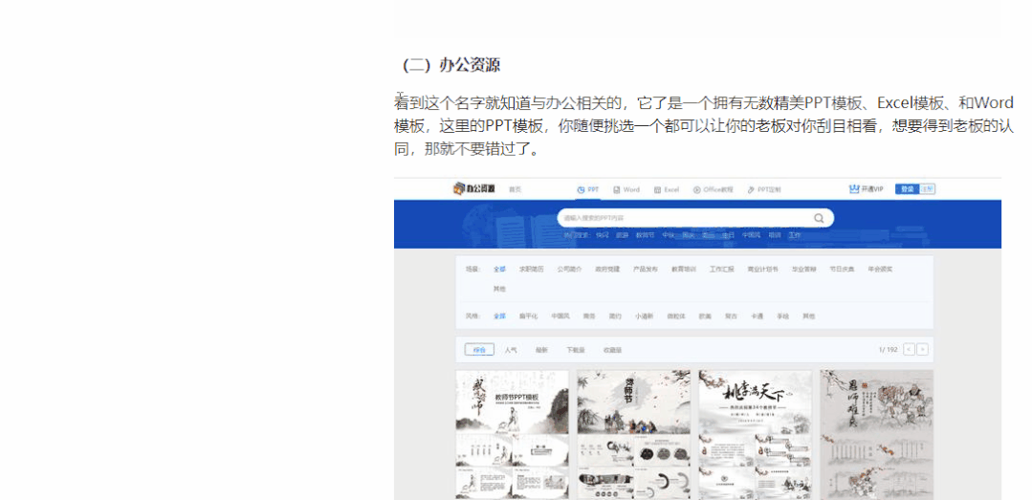Filter style by 微粒体
Viewport: 1032px width, 500px height.
(676, 315)
